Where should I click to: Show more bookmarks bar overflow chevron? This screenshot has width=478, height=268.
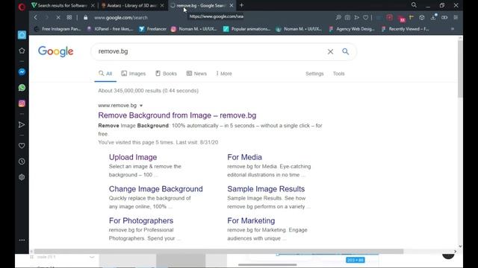coord(453,29)
